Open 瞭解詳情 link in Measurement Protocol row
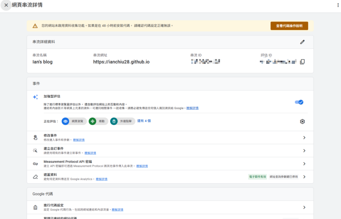Screen dimensions: 341x219 coord(142,166)
